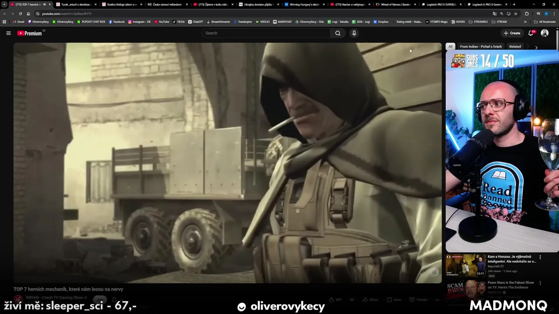This screenshot has height=314, width=559.
Task: Open Gmail bookmark
Action: 18,22
